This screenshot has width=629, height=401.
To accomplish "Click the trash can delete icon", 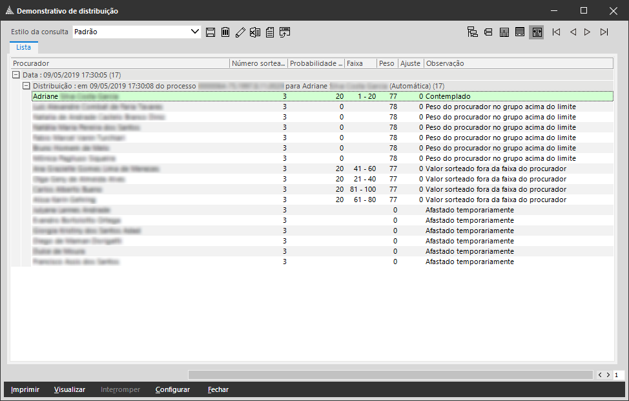I will (225, 32).
